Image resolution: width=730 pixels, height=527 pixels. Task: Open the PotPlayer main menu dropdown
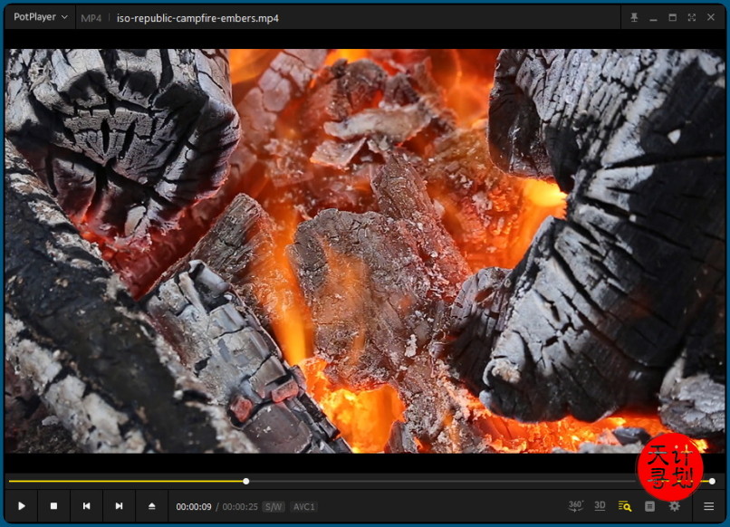point(41,17)
